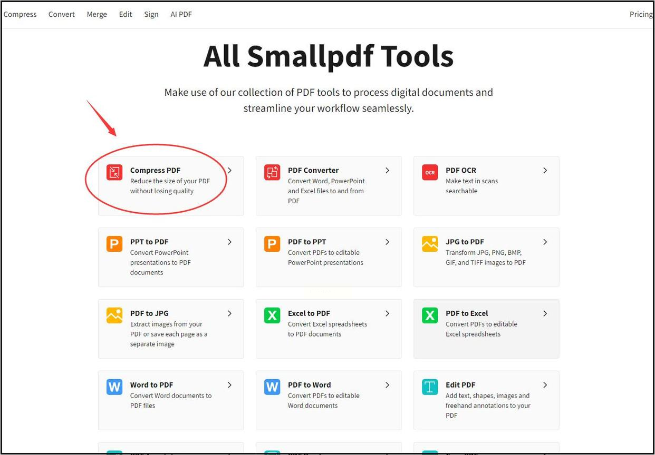
Task: Click the yellow PDF to JPG icon
Action: [x=114, y=315]
